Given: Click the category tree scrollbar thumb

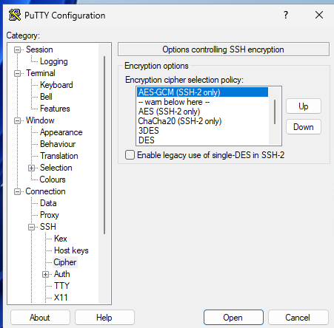Looking at the screenshot, I should [x=104, y=146].
